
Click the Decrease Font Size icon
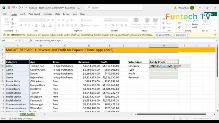pos(53,20)
